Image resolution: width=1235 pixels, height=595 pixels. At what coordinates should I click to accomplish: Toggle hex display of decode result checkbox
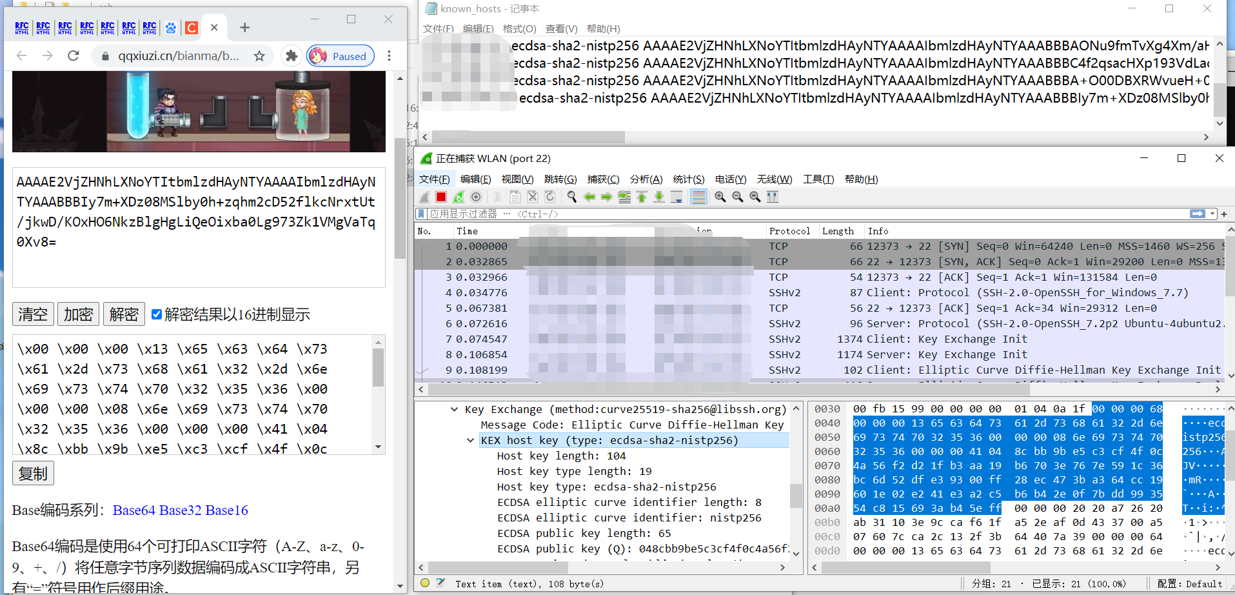tap(156, 314)
